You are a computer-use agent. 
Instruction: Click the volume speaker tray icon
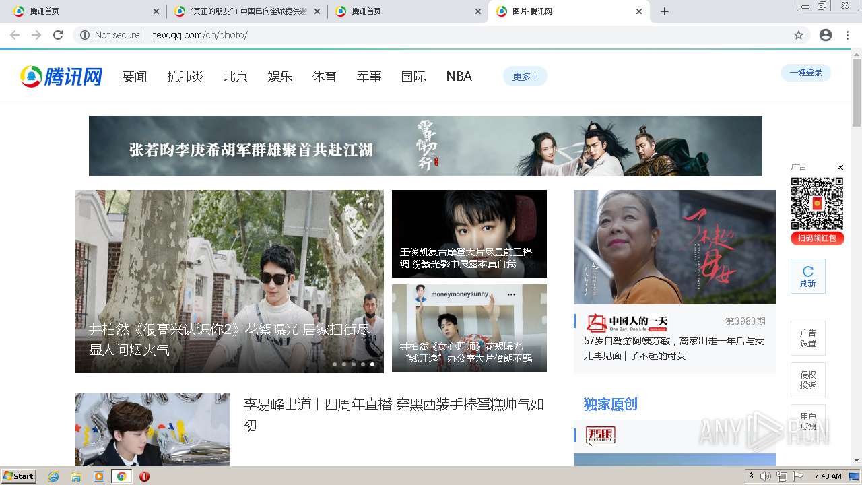pyautogui.click(x=766, y=476)
